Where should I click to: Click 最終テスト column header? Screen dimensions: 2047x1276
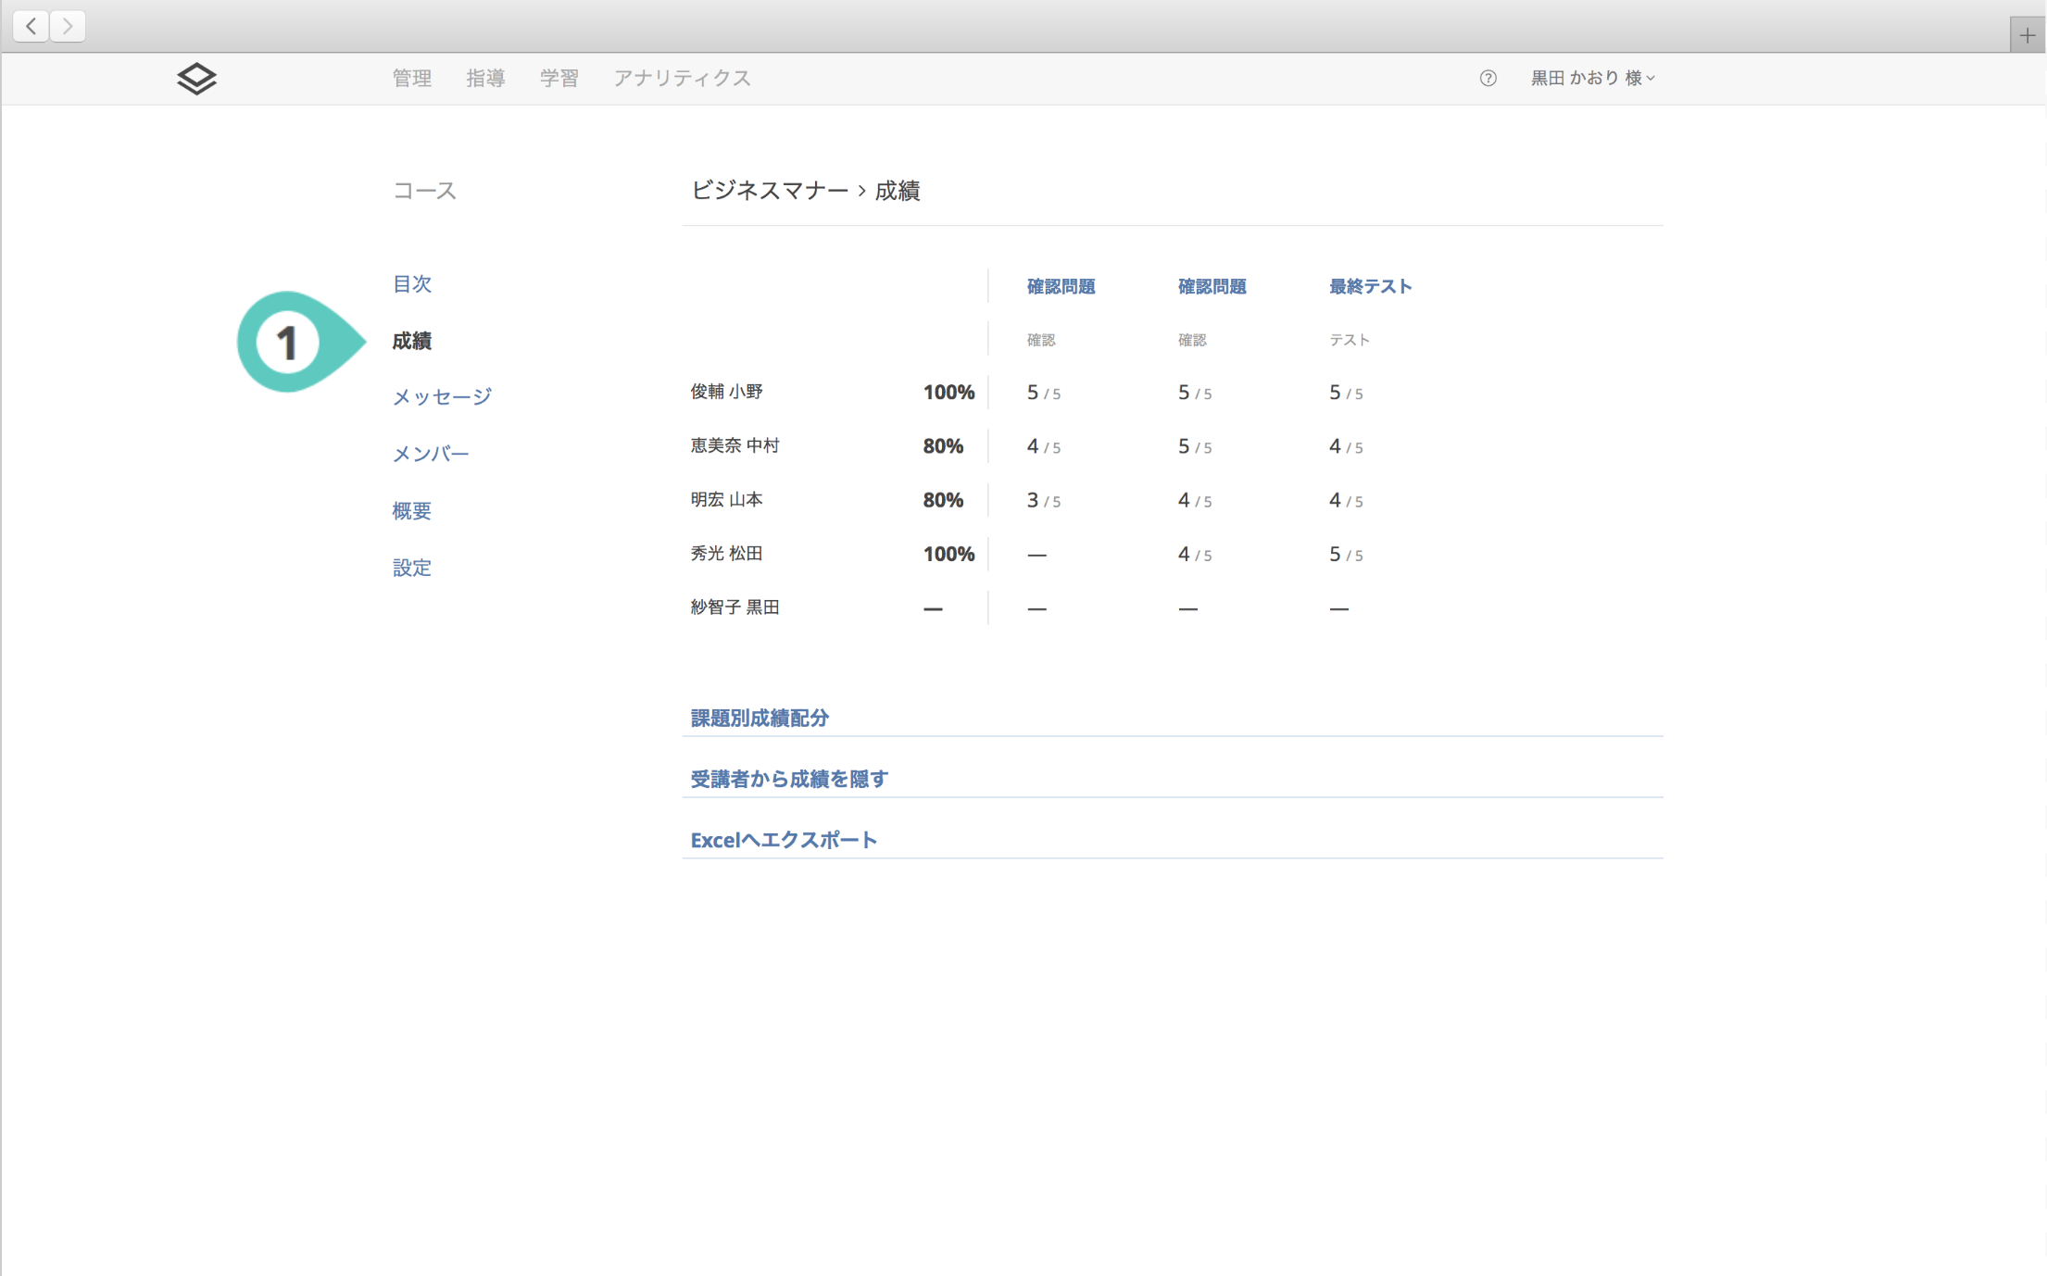[x=1370, y=286]
